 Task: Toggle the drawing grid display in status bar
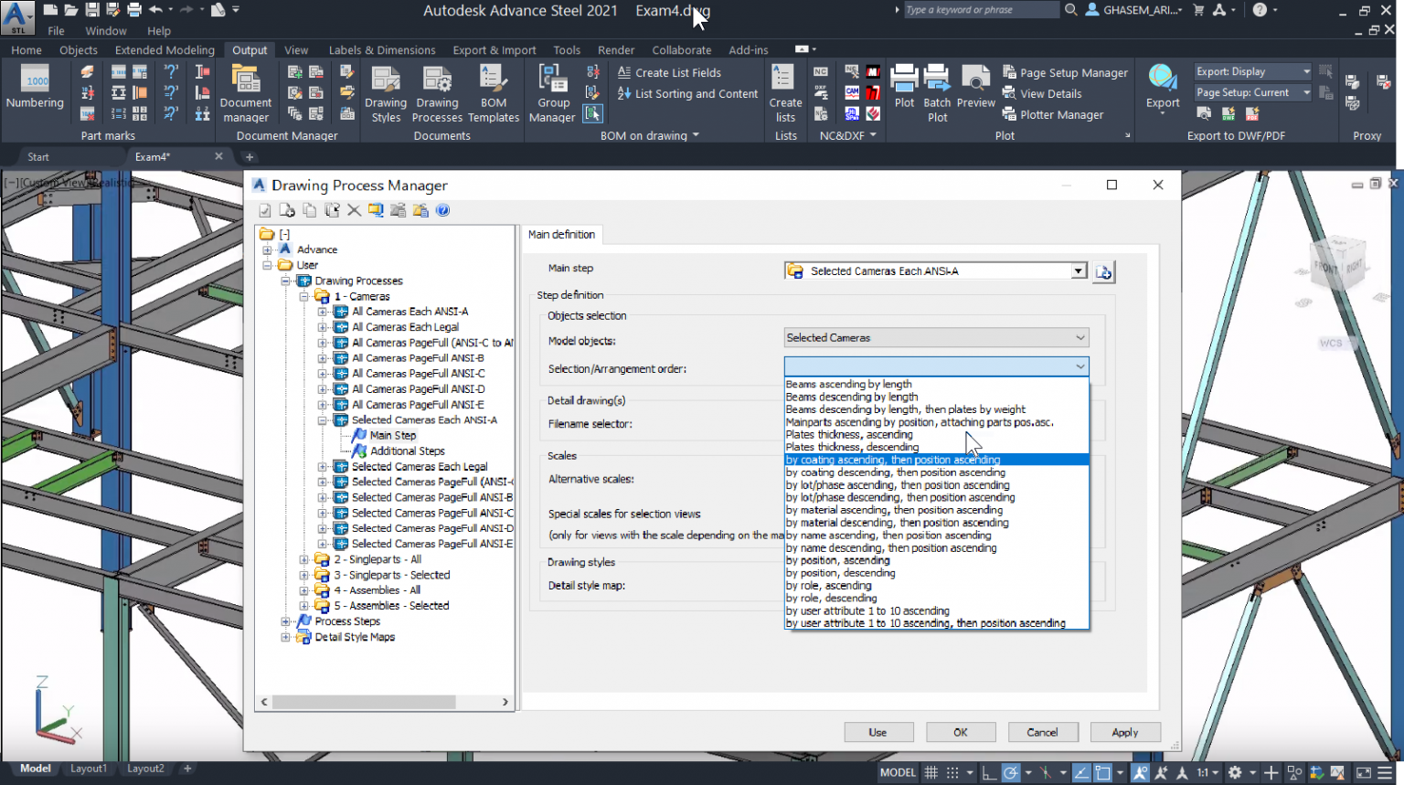pos(931,773)
